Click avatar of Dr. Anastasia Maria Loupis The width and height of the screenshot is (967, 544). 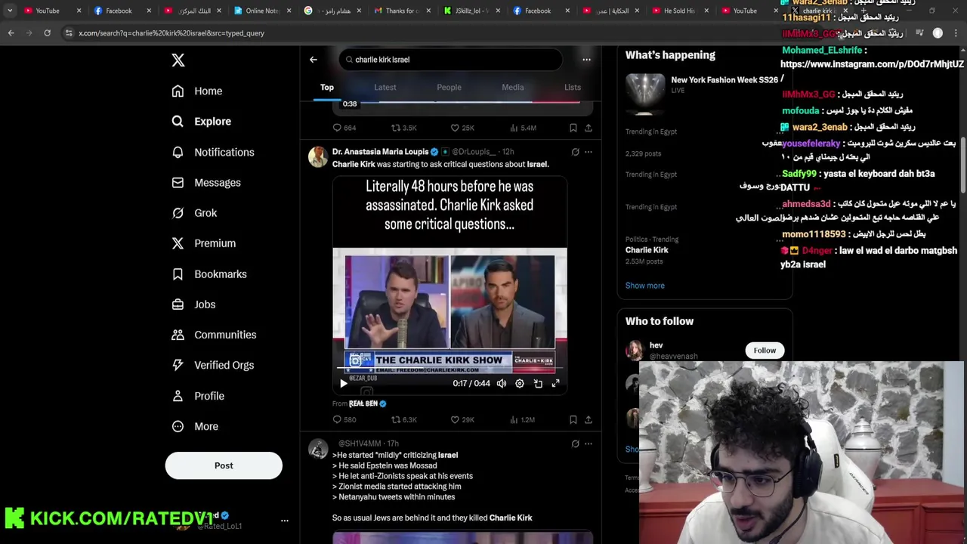(x=318, y=156)
